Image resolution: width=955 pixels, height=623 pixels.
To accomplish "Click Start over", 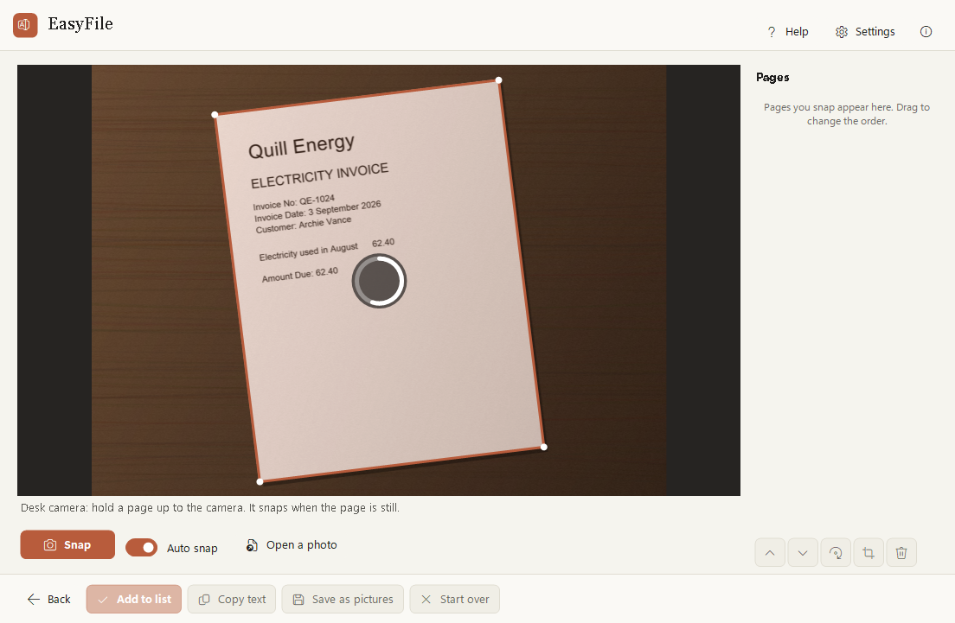I will [455, 600].
